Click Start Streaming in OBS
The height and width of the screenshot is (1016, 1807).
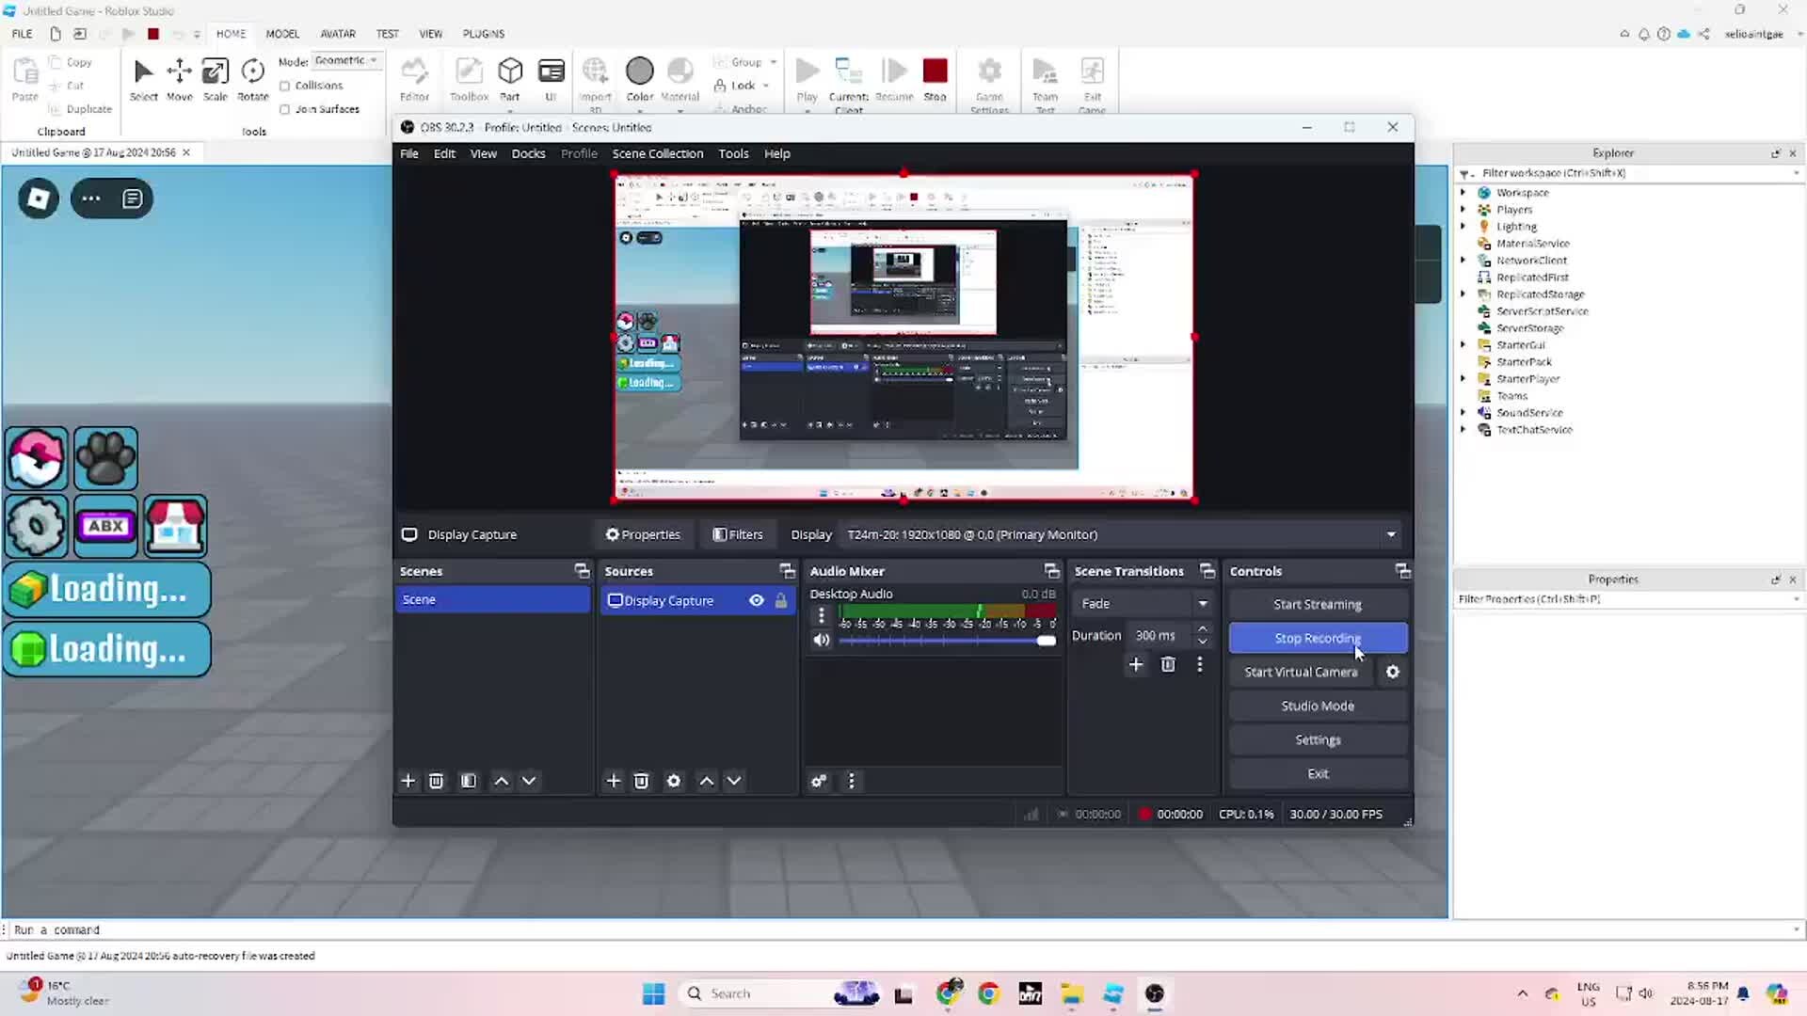pyautogui.click(x=1317, y=604)
